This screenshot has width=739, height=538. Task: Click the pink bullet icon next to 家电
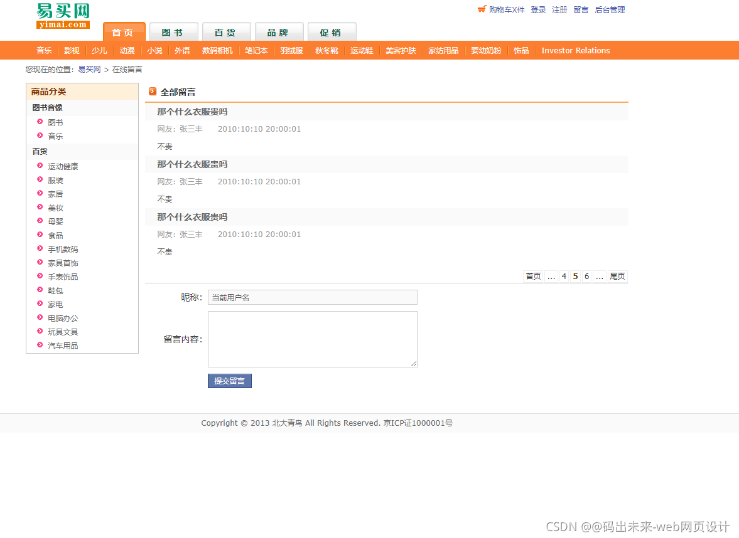[x=40, y=303]
